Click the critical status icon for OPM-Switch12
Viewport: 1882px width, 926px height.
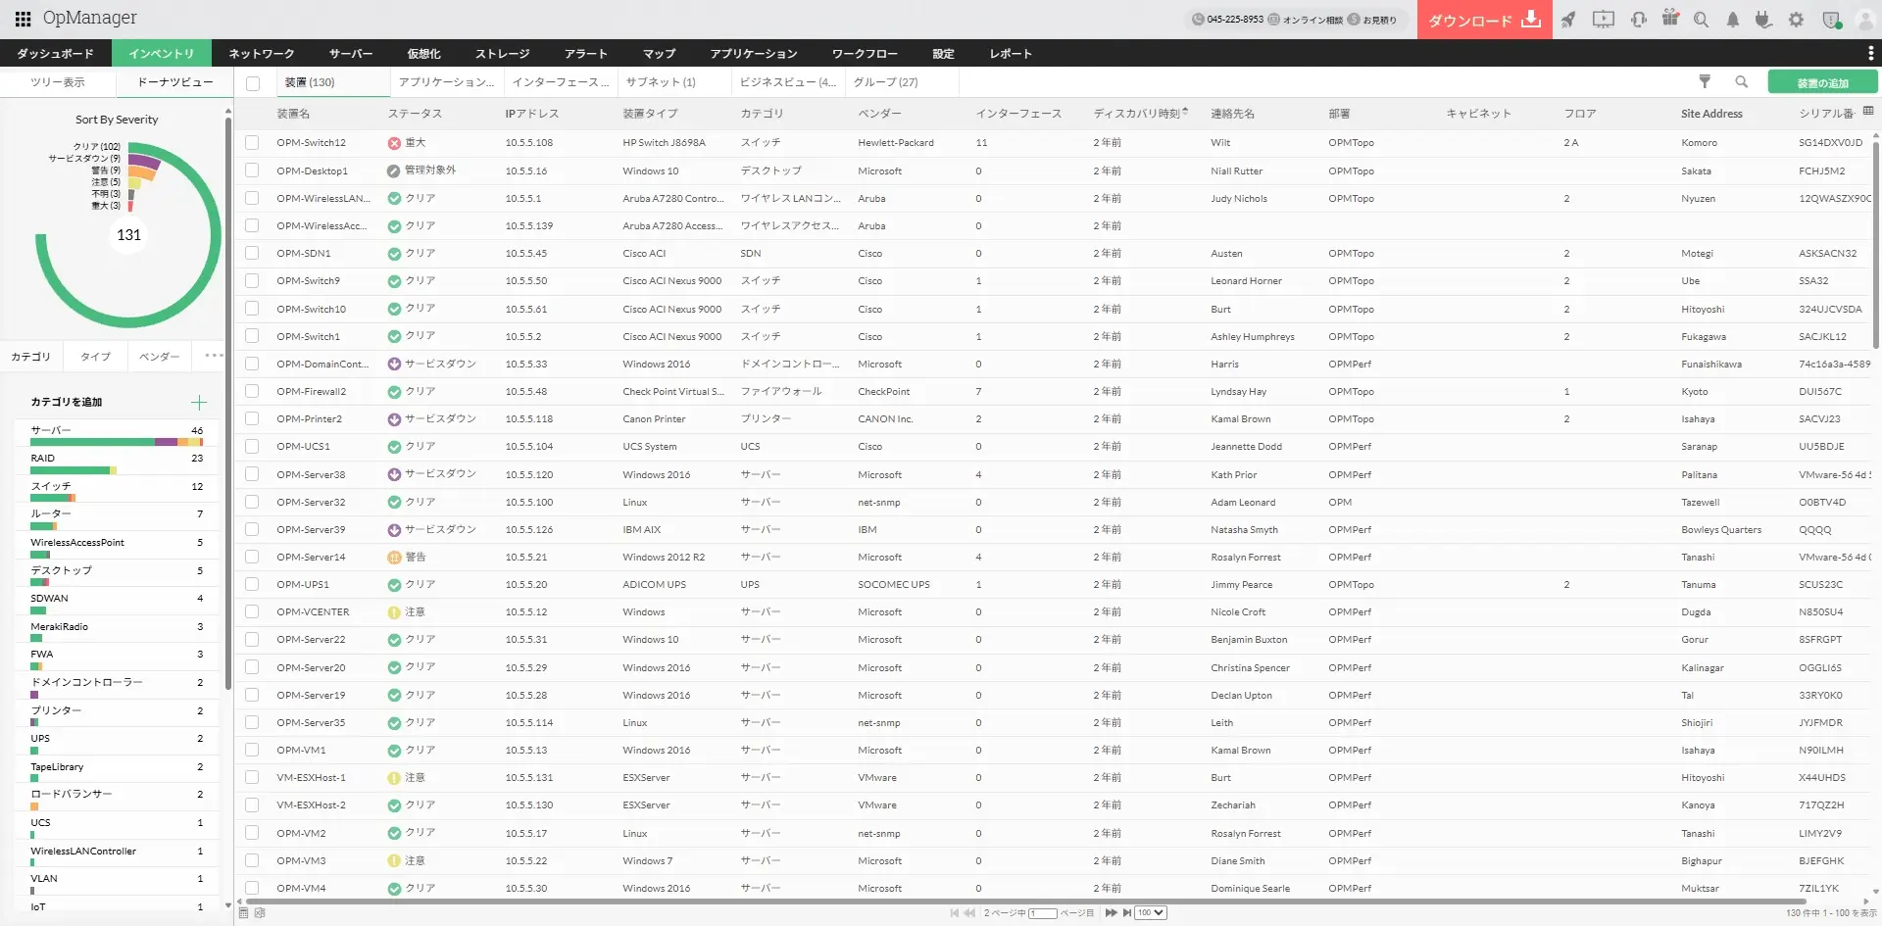tap(394, 143)
